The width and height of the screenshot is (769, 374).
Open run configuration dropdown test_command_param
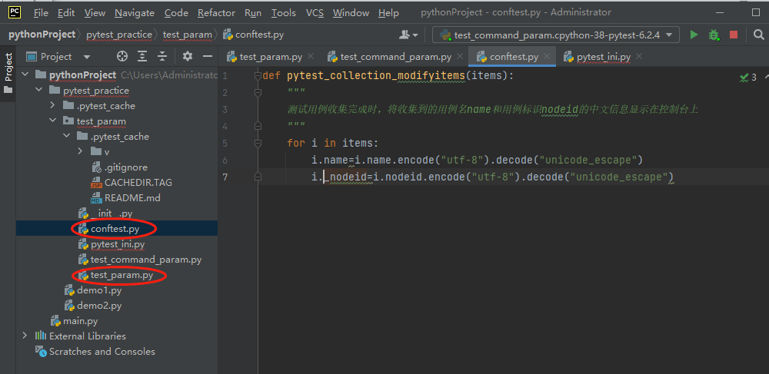556,35
